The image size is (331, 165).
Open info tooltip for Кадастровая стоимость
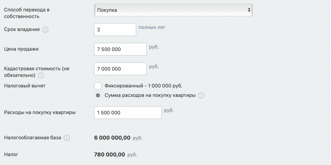[41, 76]
